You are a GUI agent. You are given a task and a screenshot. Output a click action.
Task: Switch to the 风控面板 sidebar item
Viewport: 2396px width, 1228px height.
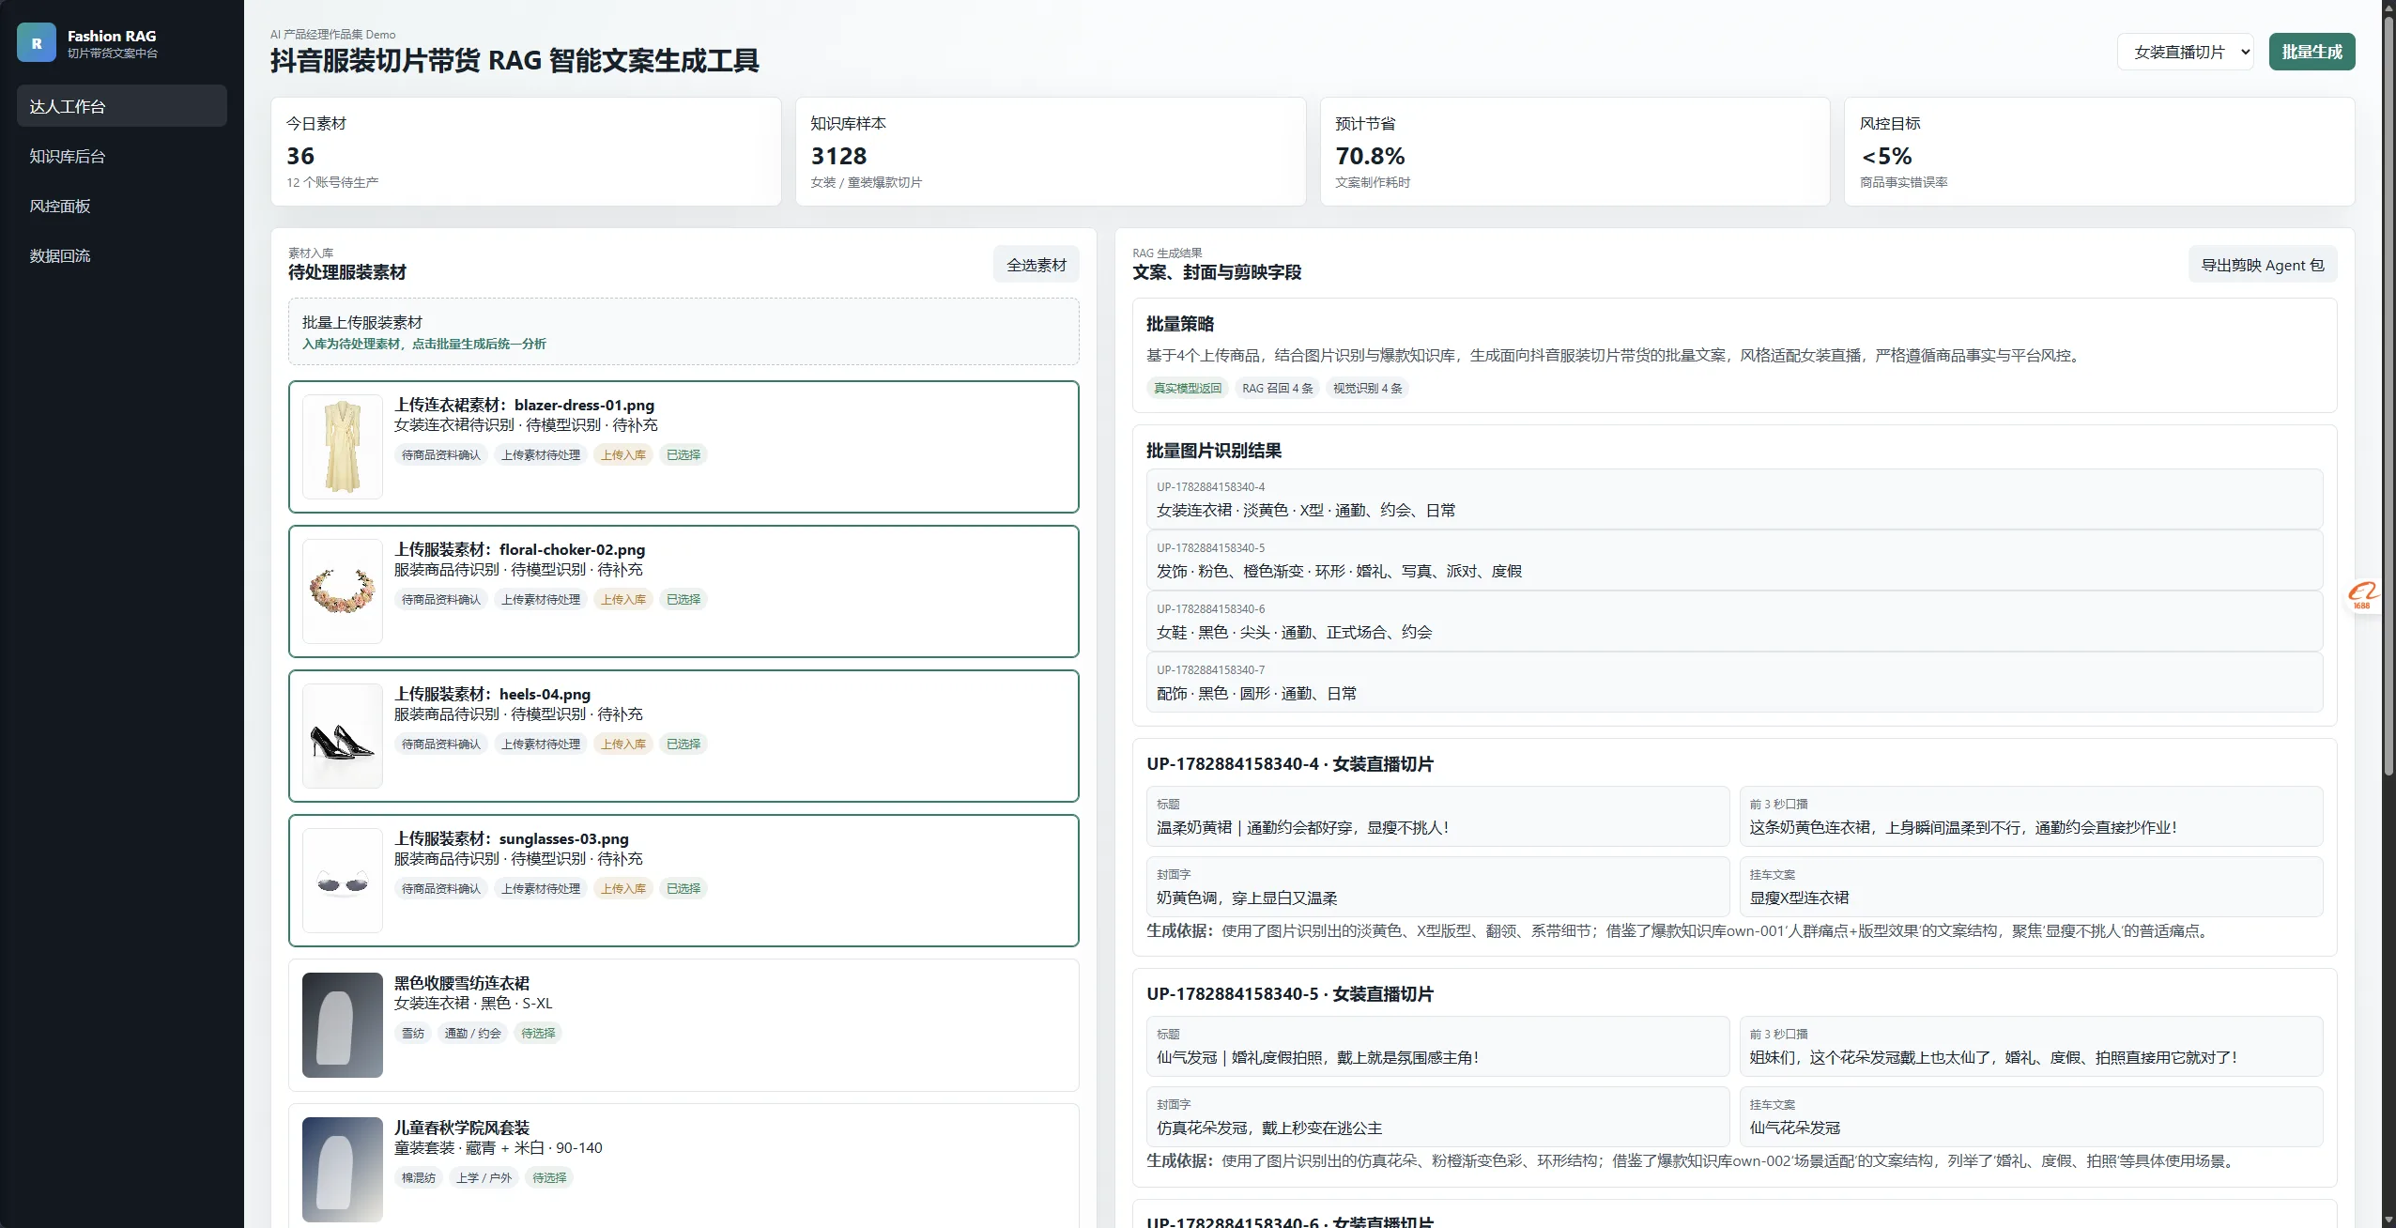[122, 206]
